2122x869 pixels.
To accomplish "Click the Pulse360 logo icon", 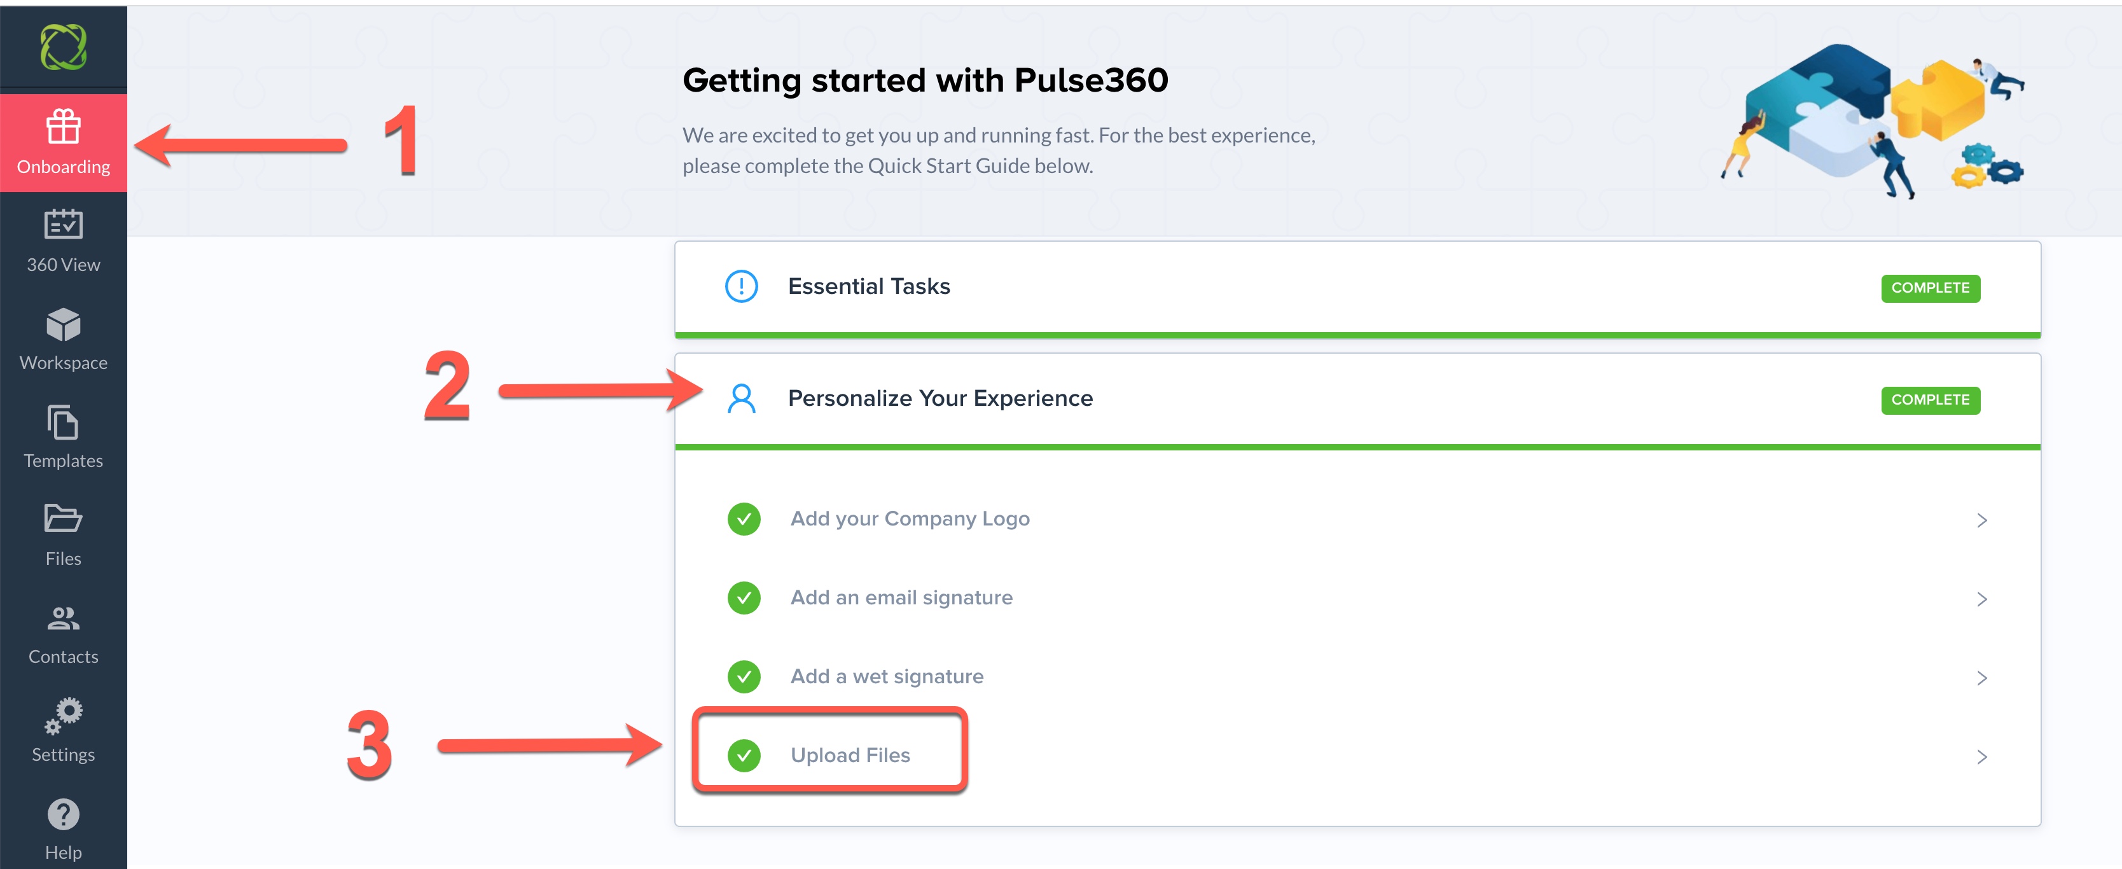I will [64, 47].
